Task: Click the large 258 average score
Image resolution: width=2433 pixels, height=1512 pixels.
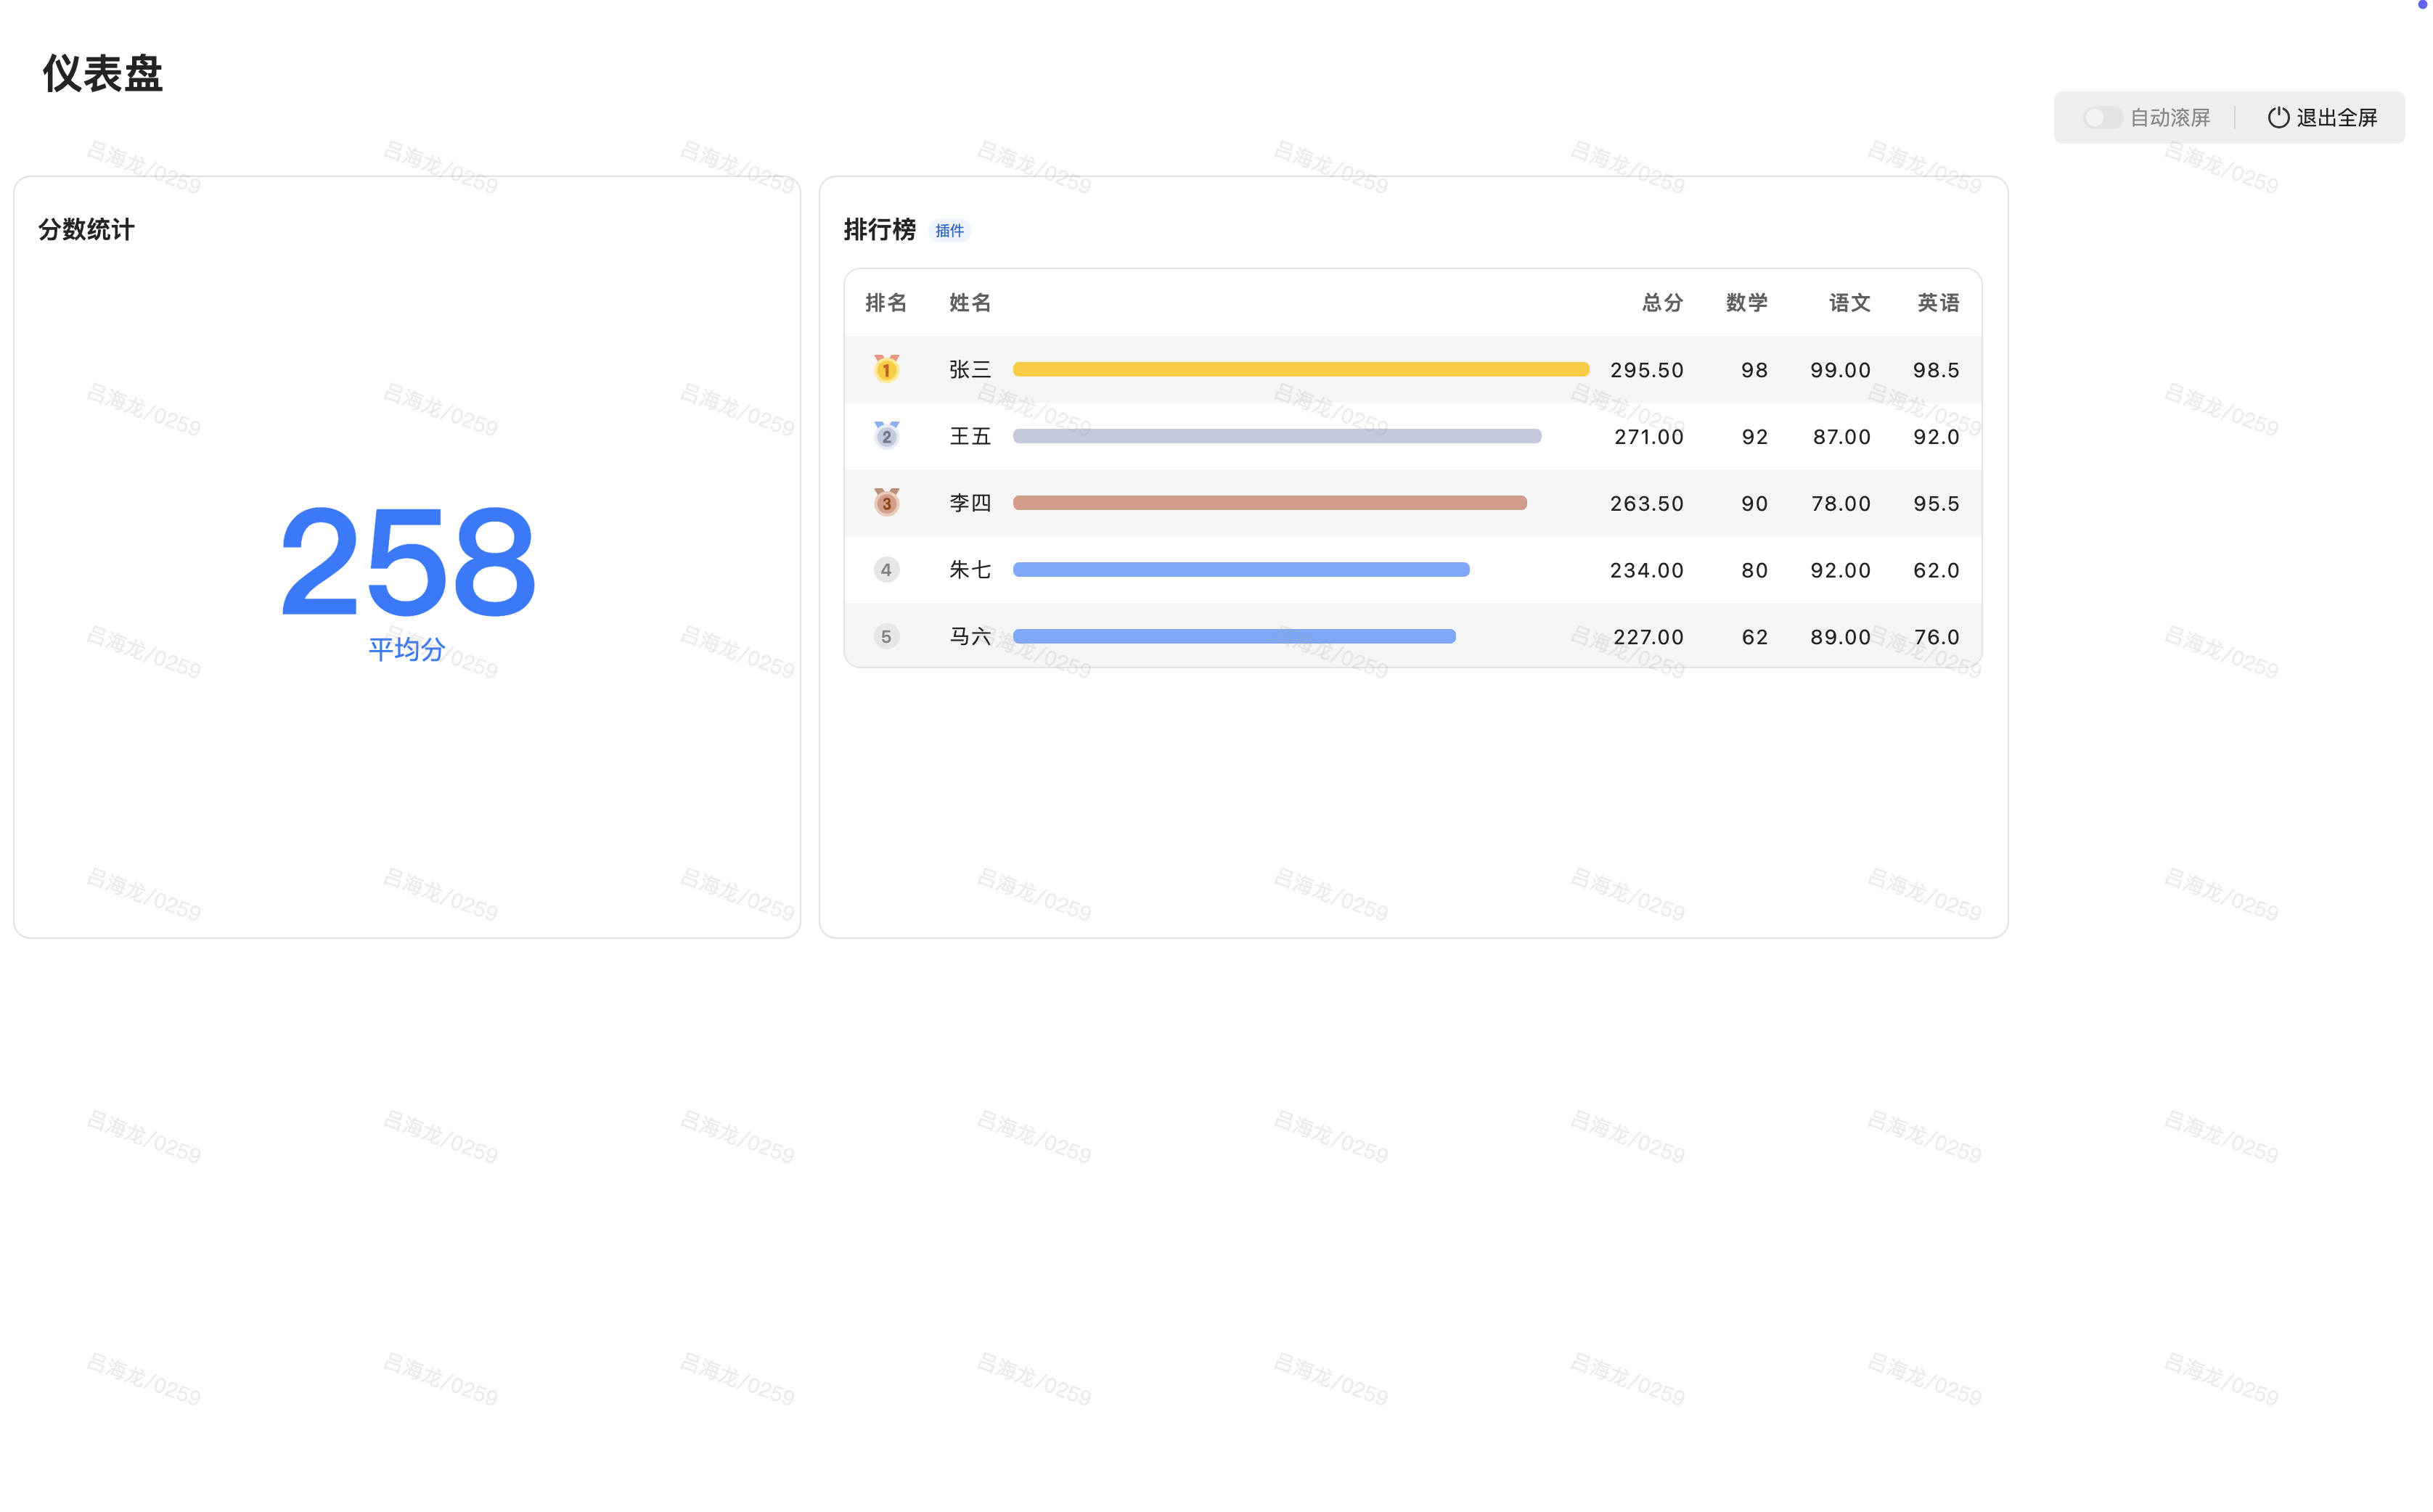Action: [407, 562]
